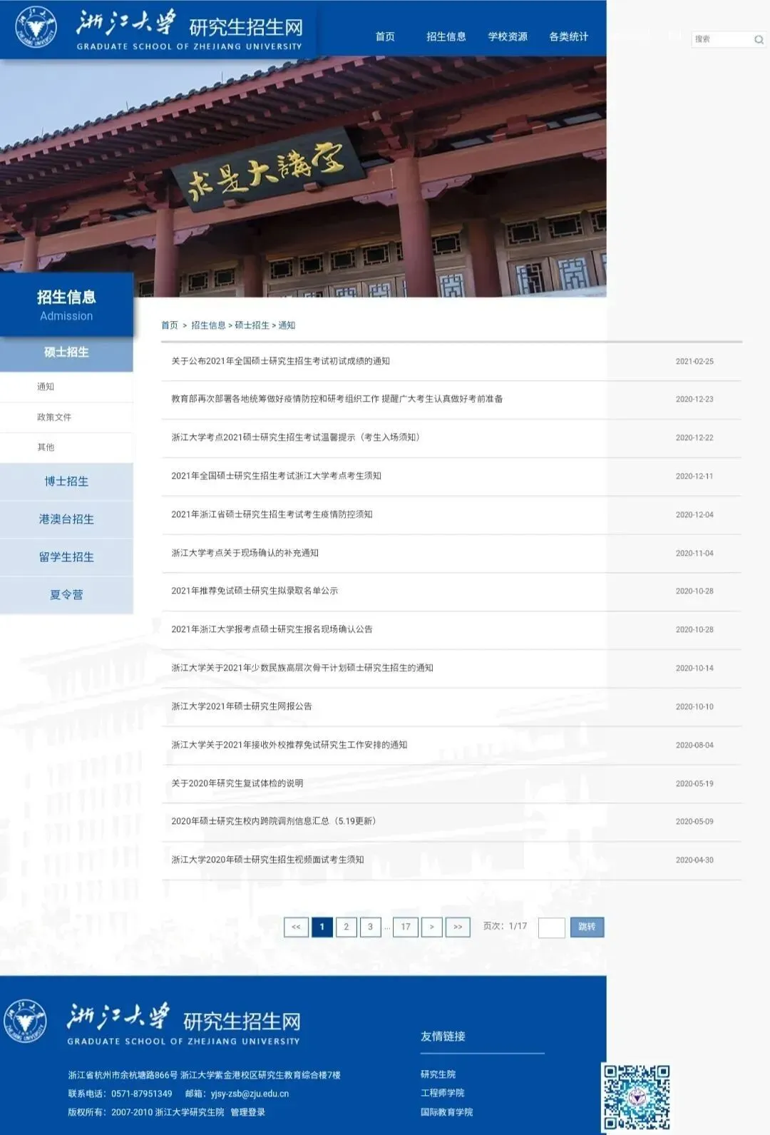Click the Zhejiang University emblem in header
The image size is (770, 1135).
36,27
